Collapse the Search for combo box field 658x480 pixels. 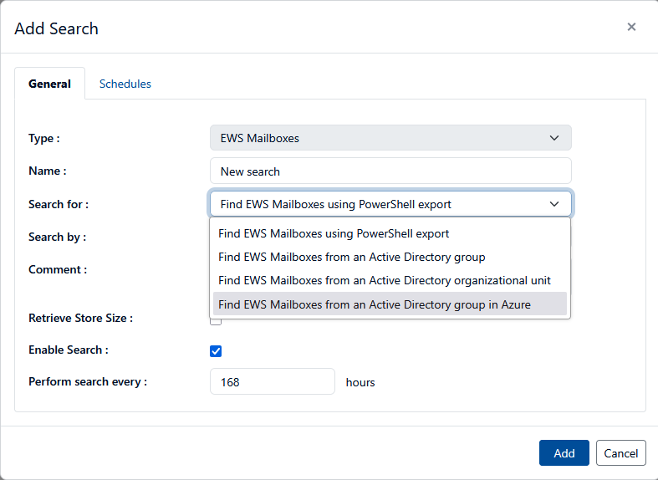(390, 204)
